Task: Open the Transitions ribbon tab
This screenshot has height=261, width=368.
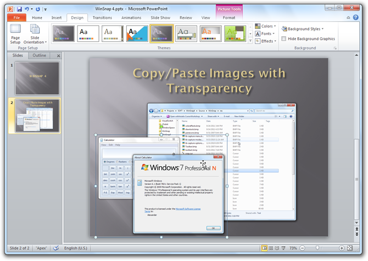Action: [x=102, y=18]
